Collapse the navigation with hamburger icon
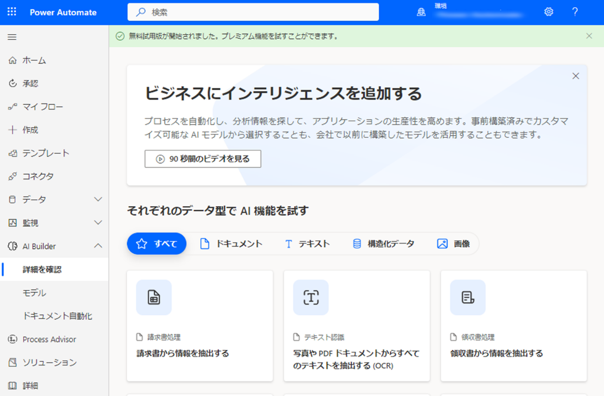 [x=12, y=37]
